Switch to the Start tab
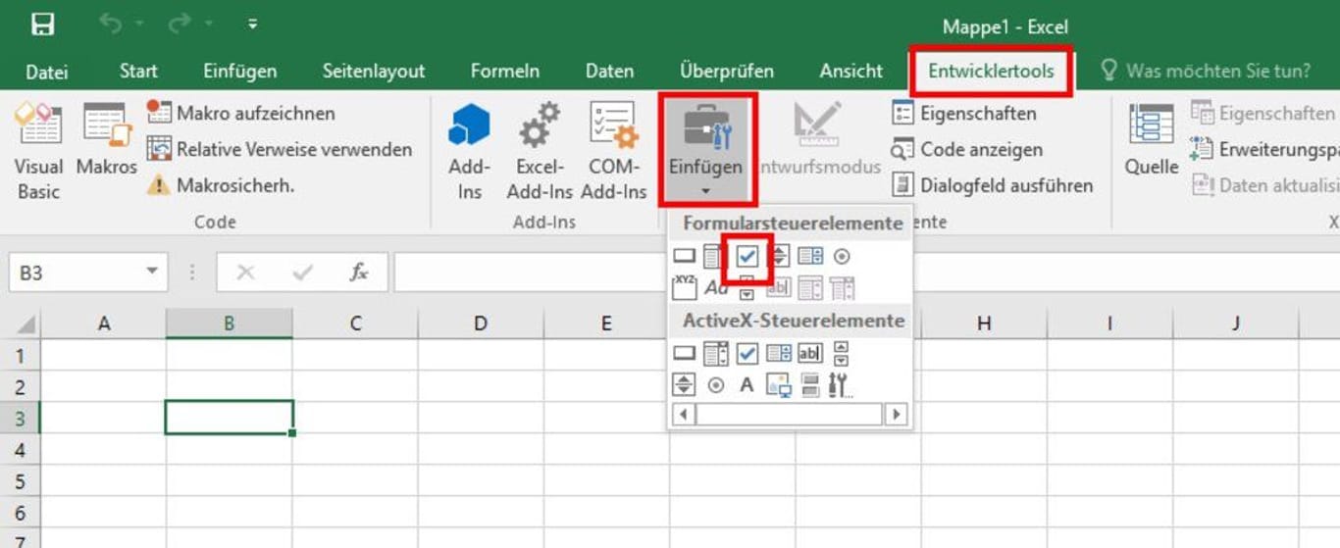 coord(138,71)
